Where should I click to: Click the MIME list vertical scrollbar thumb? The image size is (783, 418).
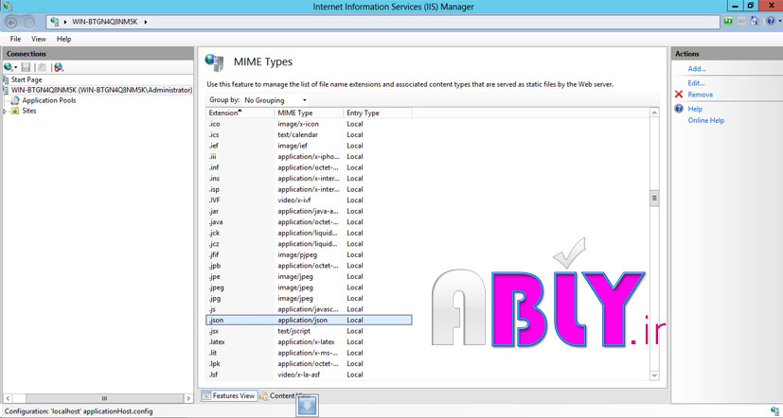pyautogui.click(x=654, y=198)
